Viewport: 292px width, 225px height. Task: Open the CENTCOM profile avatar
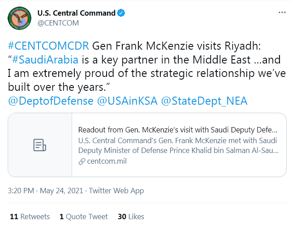click(19, 18)
